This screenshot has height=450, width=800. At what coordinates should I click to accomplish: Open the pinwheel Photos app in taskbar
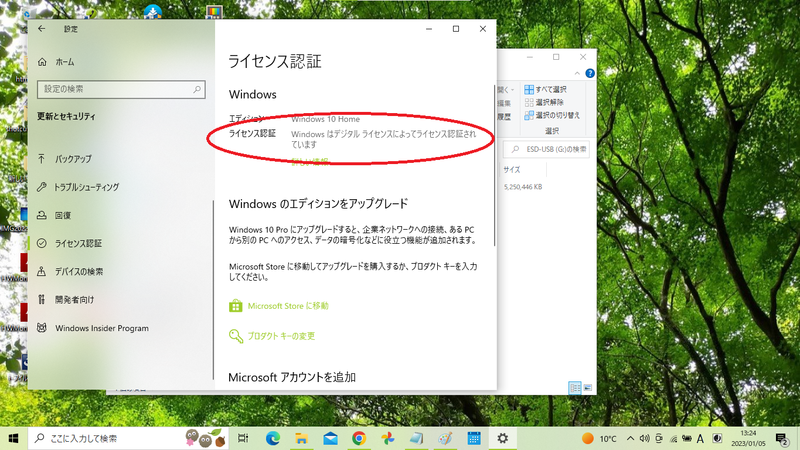[x=387, y=438]
